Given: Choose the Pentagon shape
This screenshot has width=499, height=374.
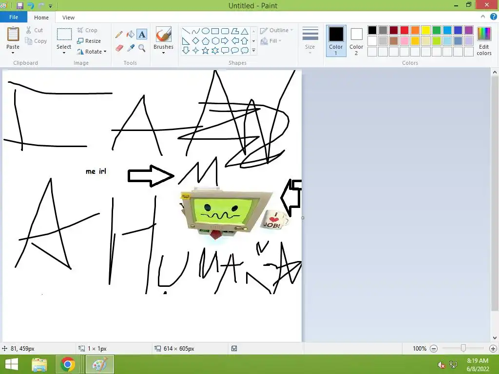Looking at the screenshot, I should pyautogui.click(x=206, y=41).
